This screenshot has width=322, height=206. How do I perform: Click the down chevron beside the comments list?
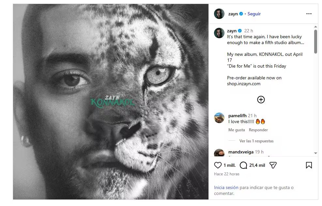(x=315, y=152)
